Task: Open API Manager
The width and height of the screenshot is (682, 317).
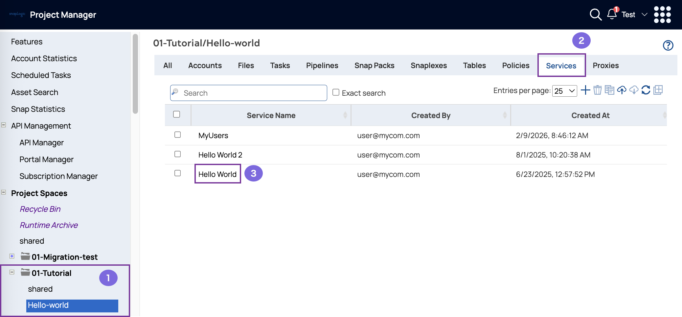Action: point(41,143)
